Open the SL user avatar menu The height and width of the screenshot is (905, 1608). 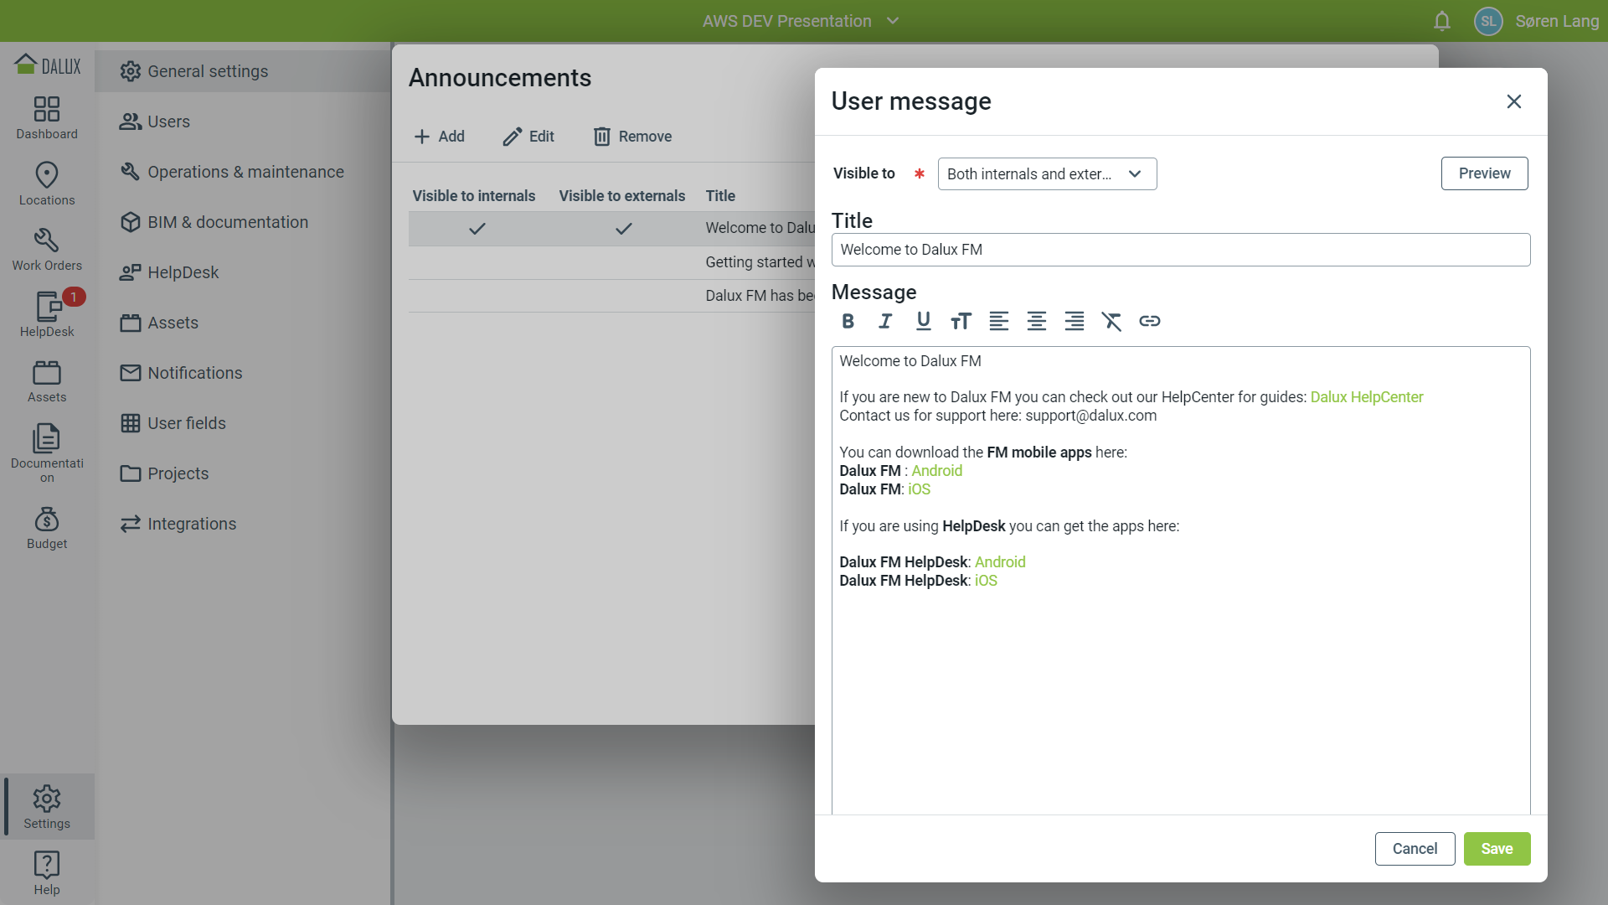pyautogui.click(x=1488, y=21)
